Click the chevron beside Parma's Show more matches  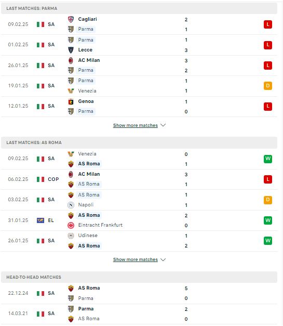tap(163, 125)
